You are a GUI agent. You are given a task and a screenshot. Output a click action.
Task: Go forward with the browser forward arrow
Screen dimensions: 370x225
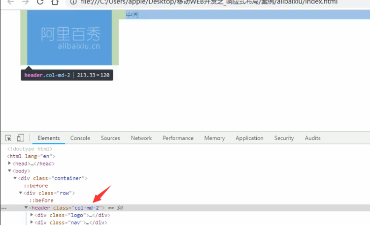point(25,2)
